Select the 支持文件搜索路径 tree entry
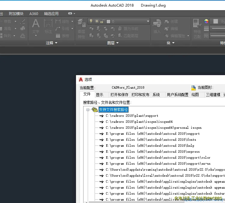This screenshot has width=225, height=203. (x=113, y=110)
